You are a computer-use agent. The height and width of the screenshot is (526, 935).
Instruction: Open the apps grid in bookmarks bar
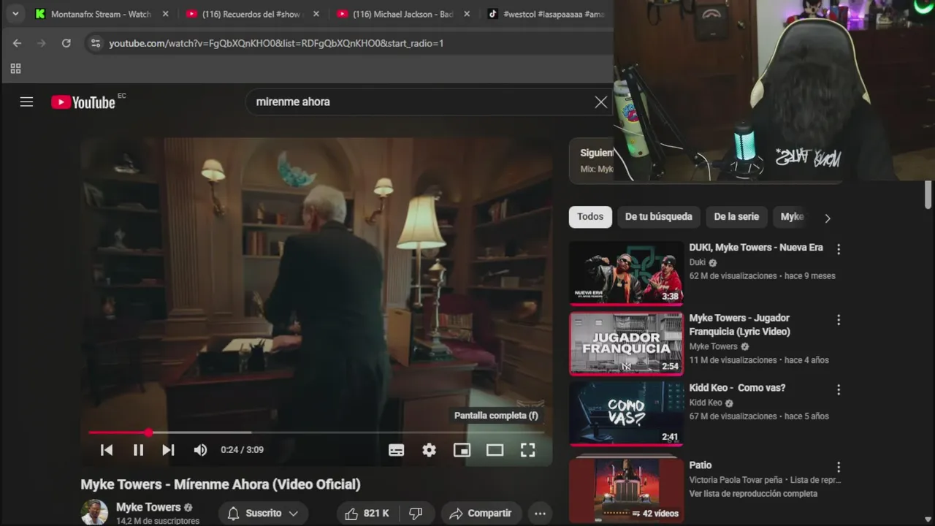[x=15, y=69]
